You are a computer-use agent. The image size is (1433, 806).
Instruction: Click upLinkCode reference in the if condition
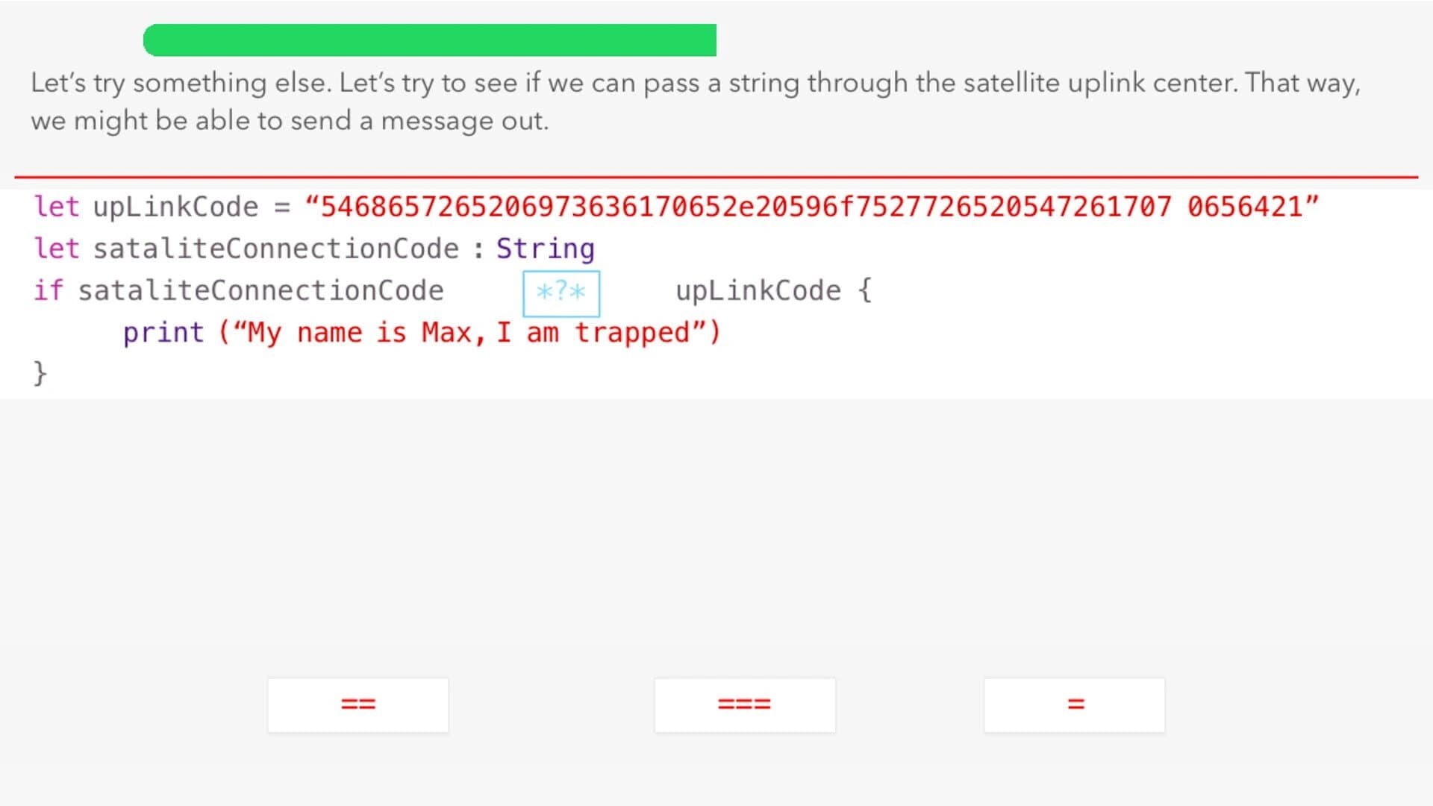pyautogui.click(x=756, y=290)
